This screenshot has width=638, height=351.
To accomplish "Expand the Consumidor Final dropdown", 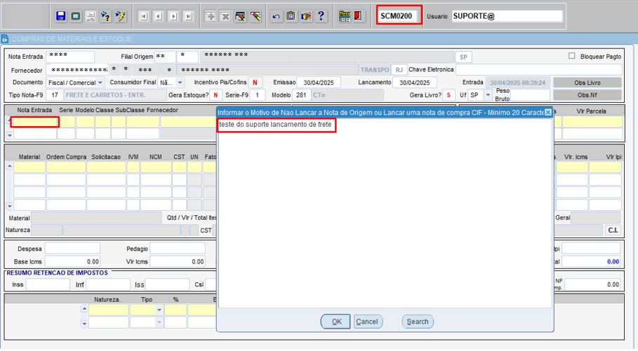I will pos(180,83).
